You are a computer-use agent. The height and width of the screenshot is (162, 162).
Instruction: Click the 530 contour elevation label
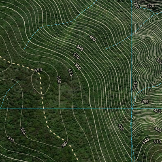(x=76, y=56)
